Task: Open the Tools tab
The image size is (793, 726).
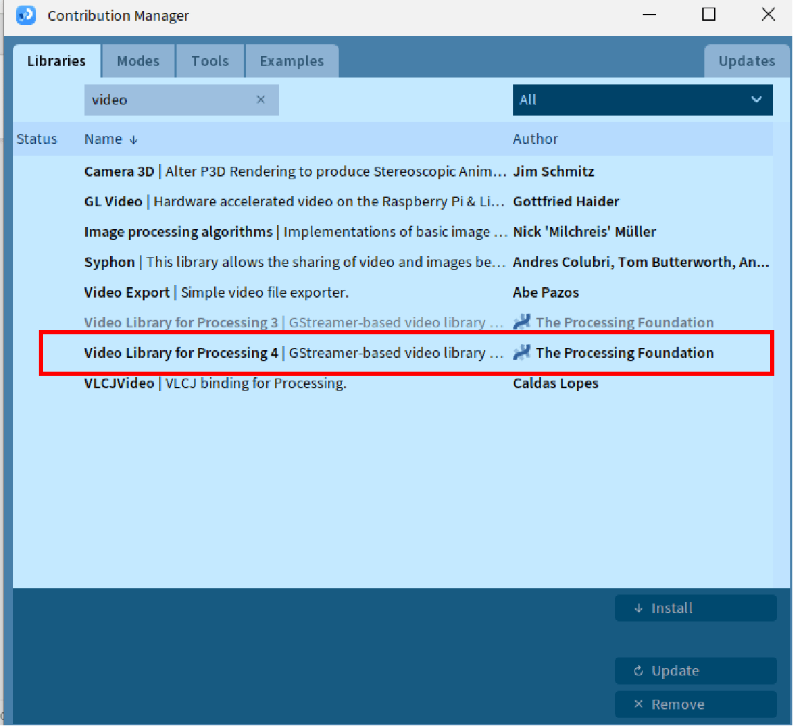Action: point(210,61)
